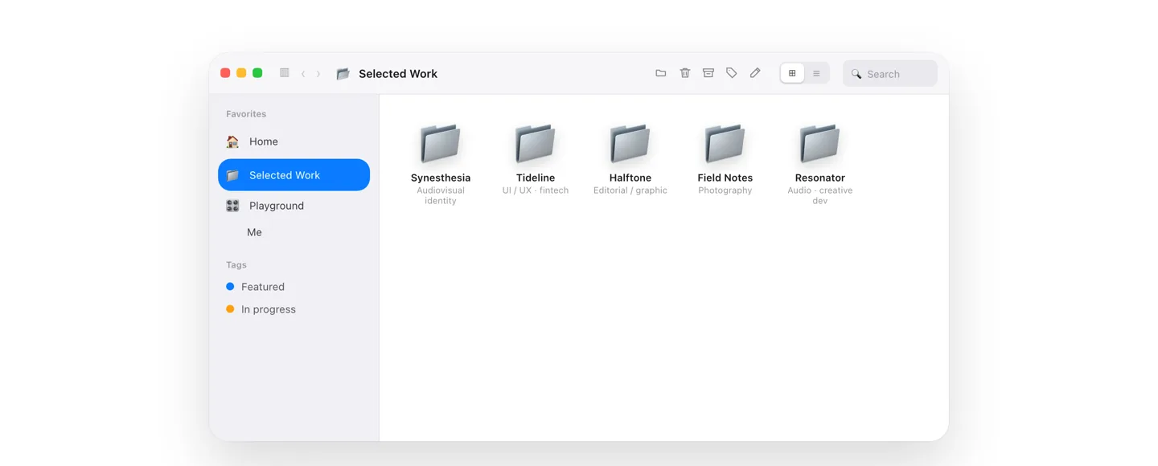Click the orange In progress tag dot

pos(230,309)
